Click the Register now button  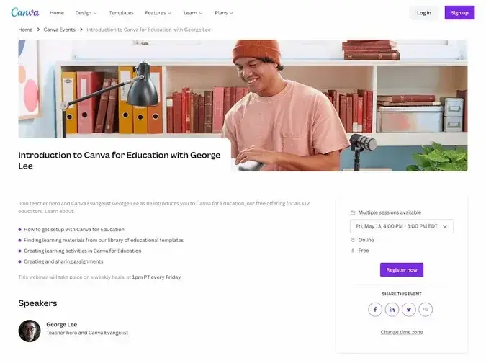tap(402, 269)
